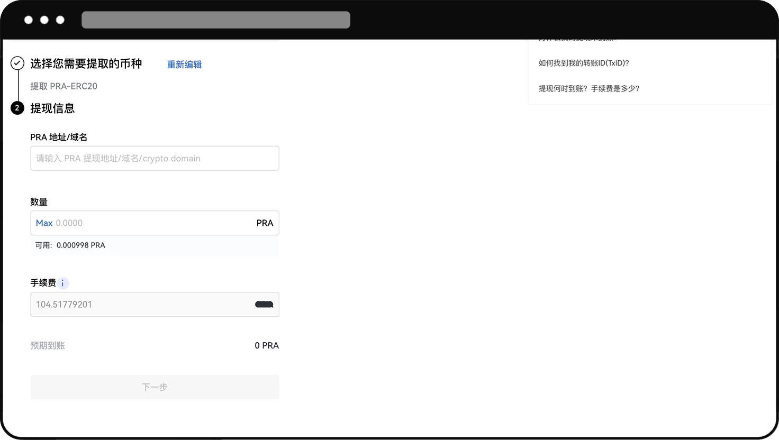Open FAQ 提现何时到账？手续费是多少?
Screen dimensions: 779x440
[x=589, y=88]
